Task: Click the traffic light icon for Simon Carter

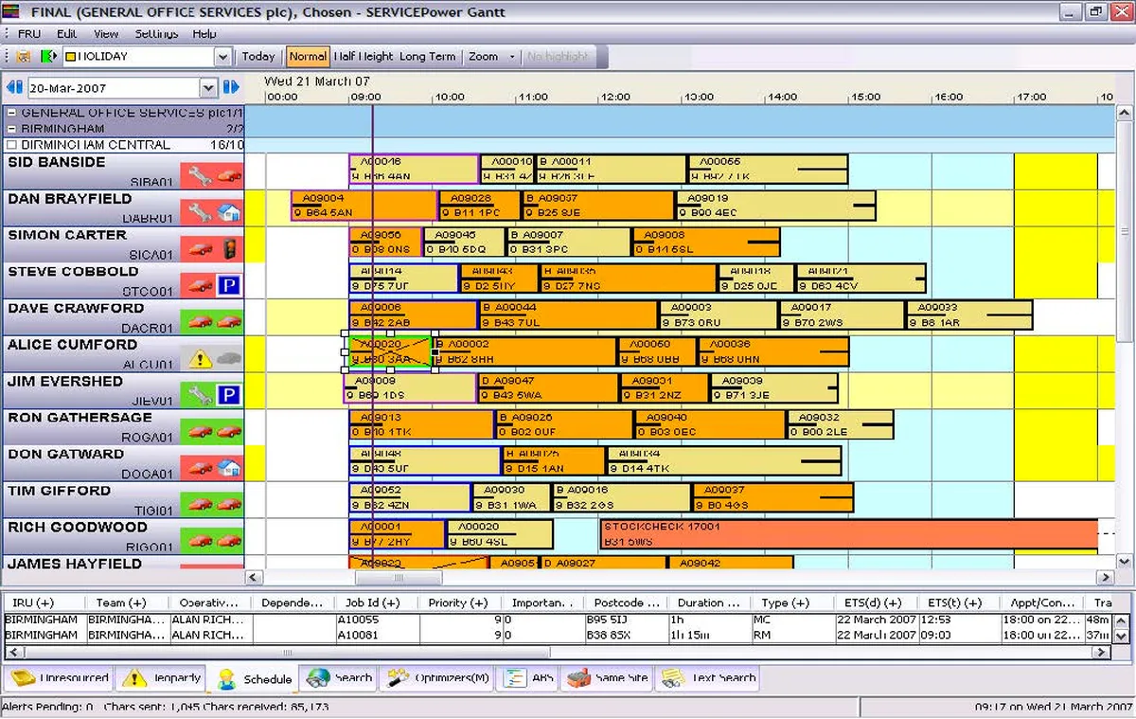Action: (x=228, y=249)
